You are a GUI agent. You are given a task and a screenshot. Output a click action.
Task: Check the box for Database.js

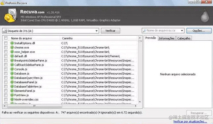6,73
